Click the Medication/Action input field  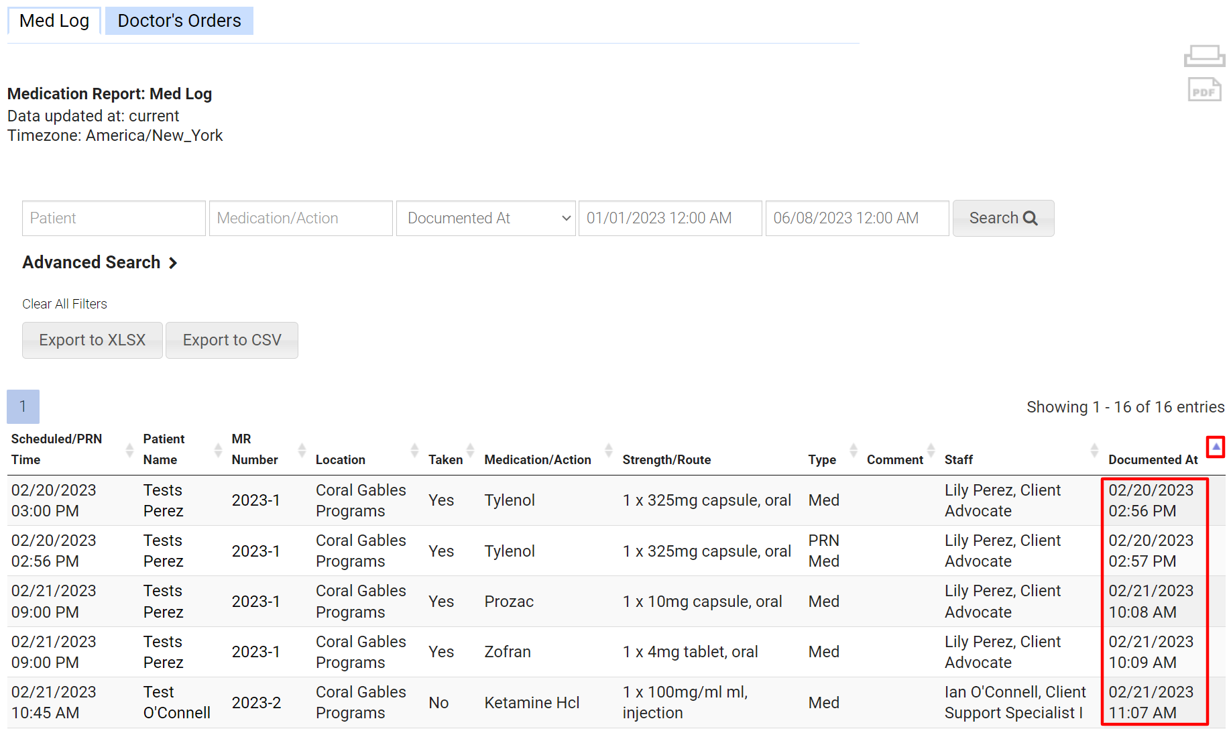[300, 218]
